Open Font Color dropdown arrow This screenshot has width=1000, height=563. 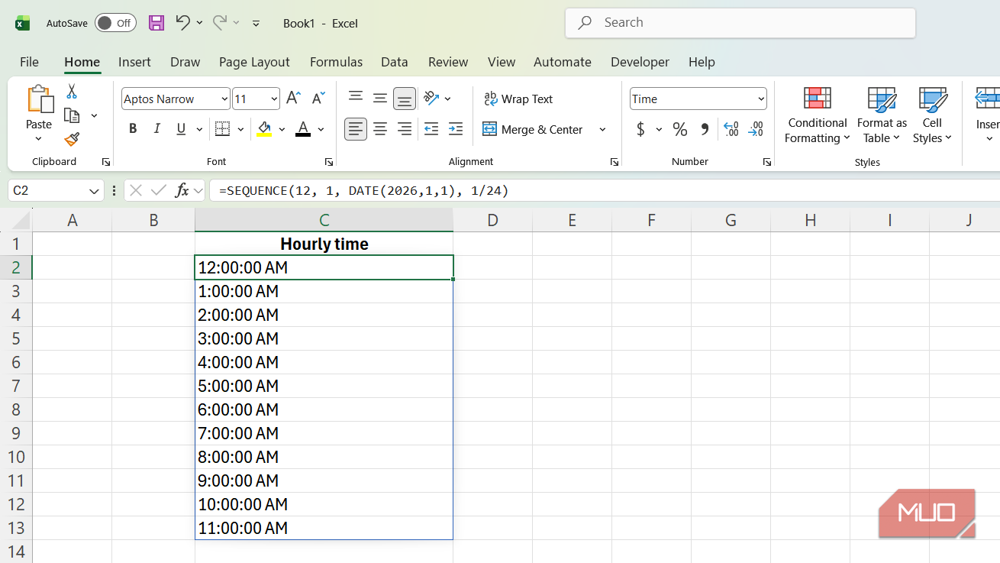321,129
